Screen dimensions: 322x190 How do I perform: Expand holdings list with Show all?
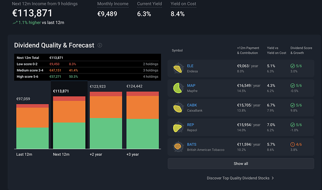click(241, 164)
